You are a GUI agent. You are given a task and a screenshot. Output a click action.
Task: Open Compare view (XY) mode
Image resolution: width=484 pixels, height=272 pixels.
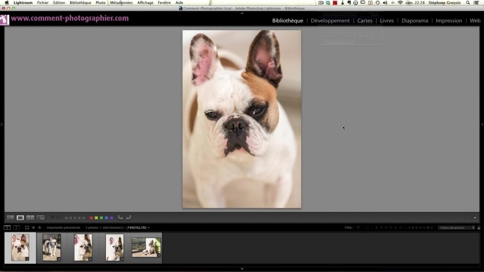click(x=30, y=218)
